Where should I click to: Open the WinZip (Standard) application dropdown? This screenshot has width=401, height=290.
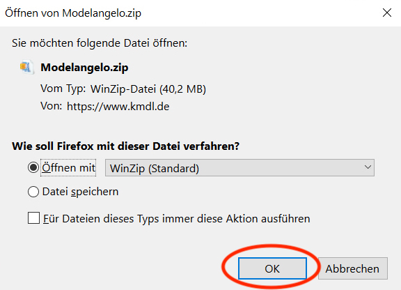pos(239,168)
